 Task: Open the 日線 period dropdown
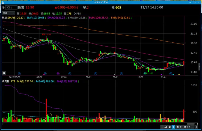click(x=8, y=13)
